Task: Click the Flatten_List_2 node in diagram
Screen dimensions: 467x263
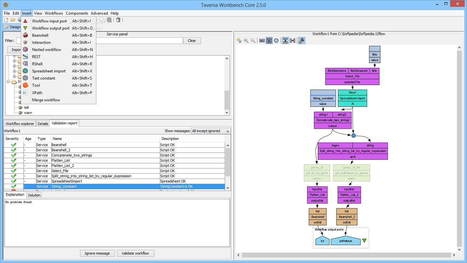Action: tap(349, 195)
